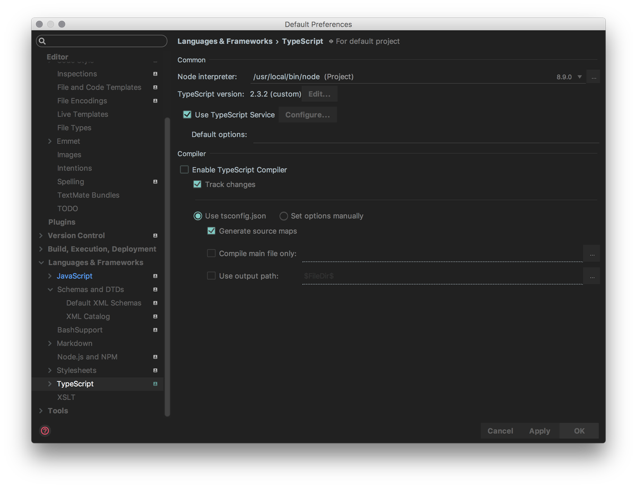This screenshot has height=488, width=637.
Task: Browse for main file with ellipsis button
Action: 592,254
